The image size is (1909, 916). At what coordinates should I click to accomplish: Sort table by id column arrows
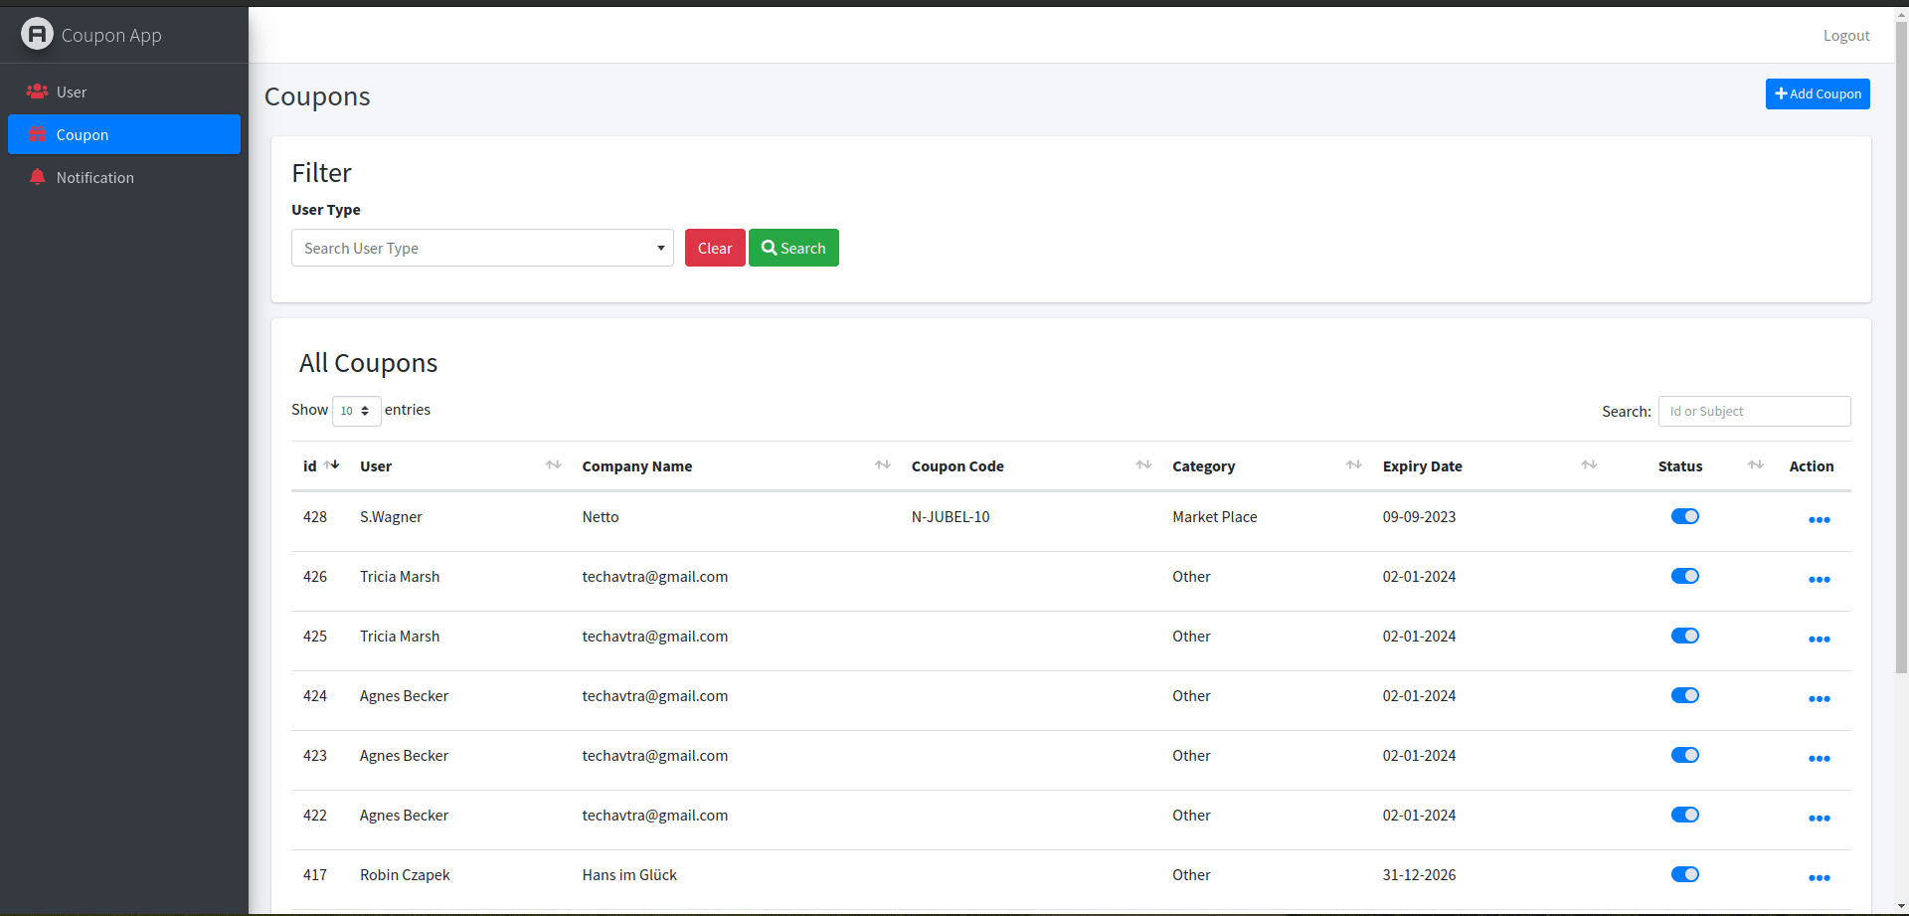pyautogui.click(x=332, y=465)
